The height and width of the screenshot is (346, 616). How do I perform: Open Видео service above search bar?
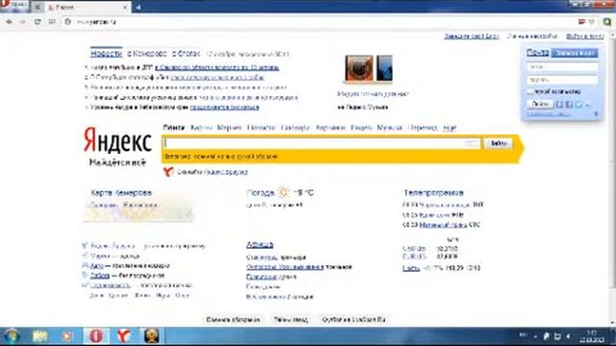[362, 128]
